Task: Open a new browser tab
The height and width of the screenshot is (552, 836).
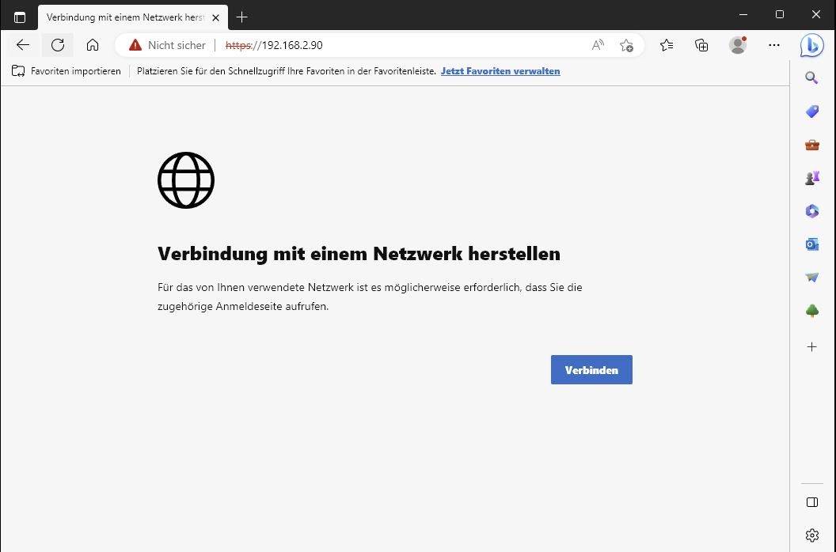Action: [x=242, y=17]
